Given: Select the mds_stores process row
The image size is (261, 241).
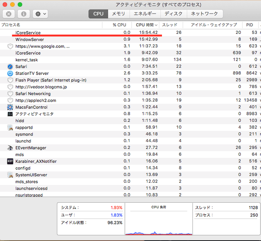Looking at the screenshot, I should click(130, 182).
